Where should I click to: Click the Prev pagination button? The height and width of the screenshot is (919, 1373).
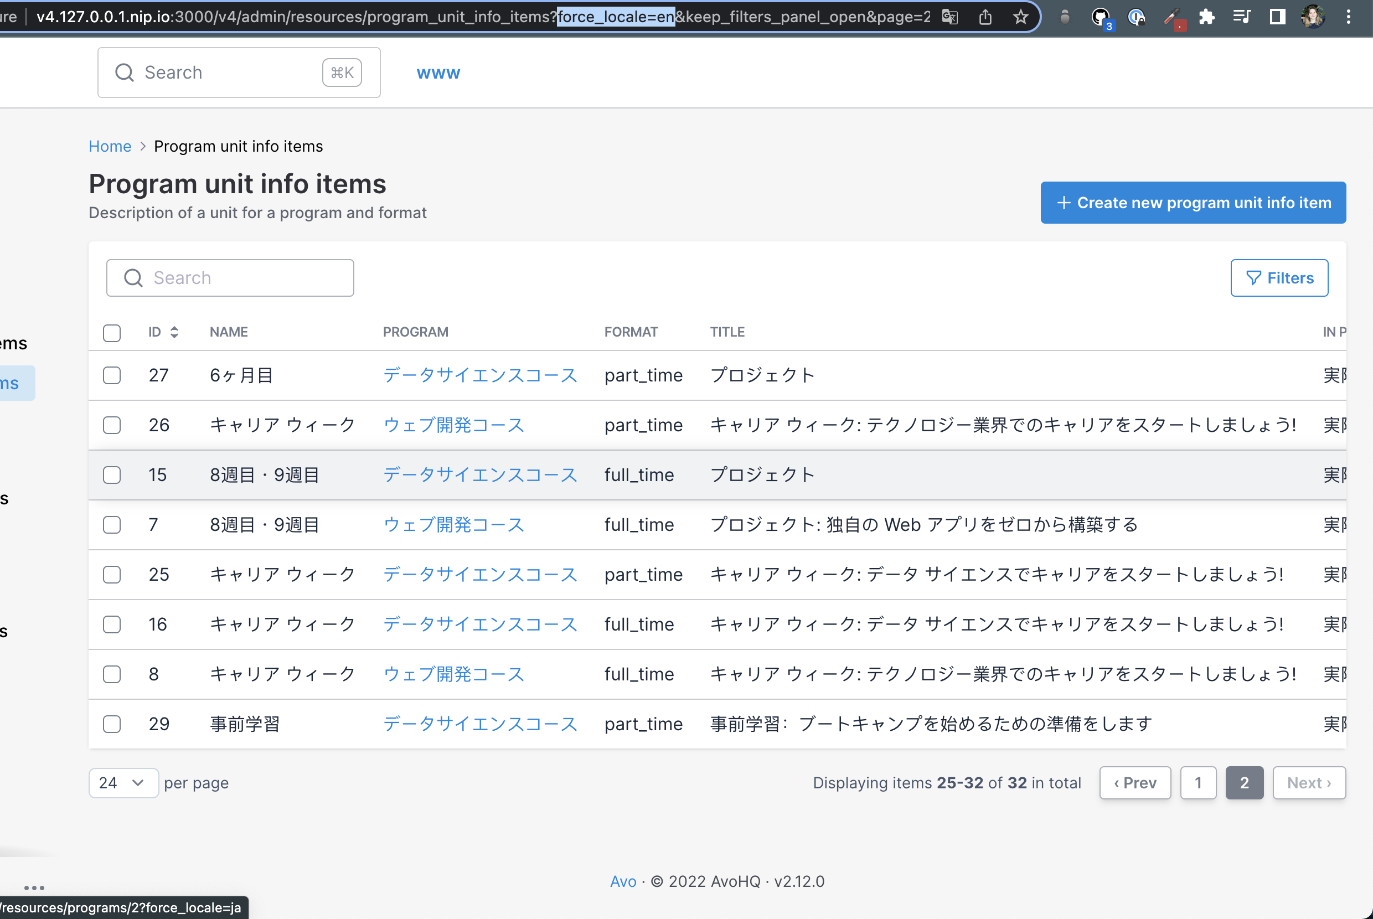click(x=1135, y=783)
